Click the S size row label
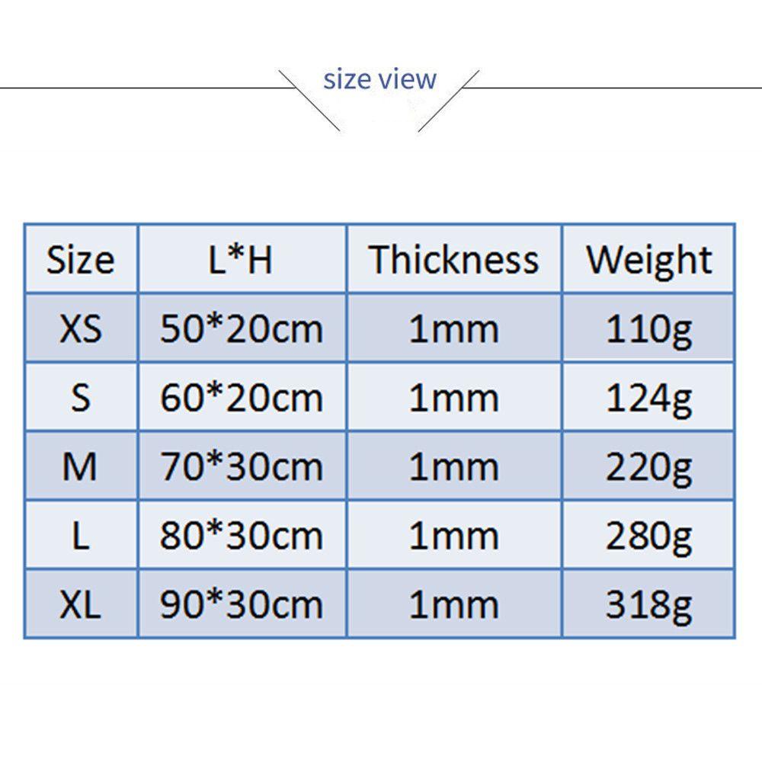This screenshot has height=762, width=762. (80, 398)
